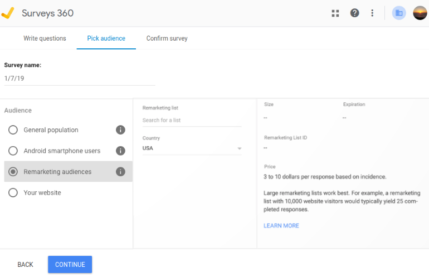Select Android smartphone users radio button
This screenshot has width=429, height=278.
(x=13, y=151)
